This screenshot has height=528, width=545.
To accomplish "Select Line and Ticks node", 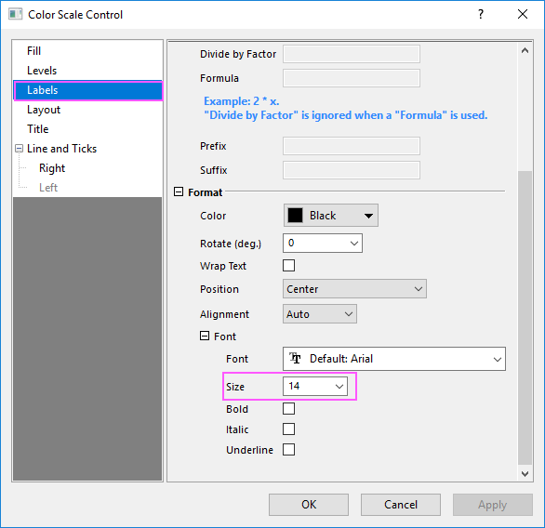I will (x=62, y=149).
